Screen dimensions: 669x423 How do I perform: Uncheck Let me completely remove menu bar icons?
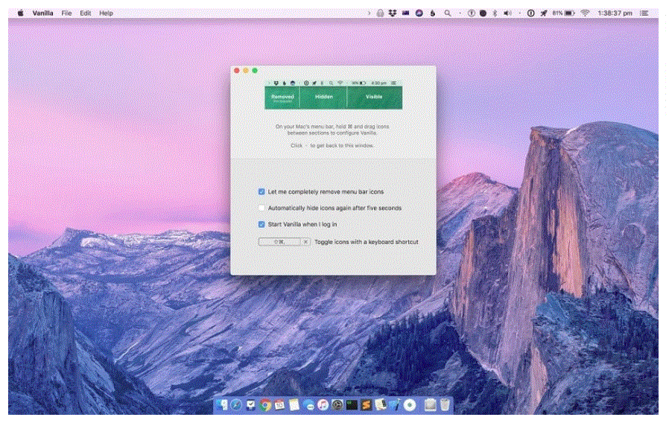coord(261,192)
